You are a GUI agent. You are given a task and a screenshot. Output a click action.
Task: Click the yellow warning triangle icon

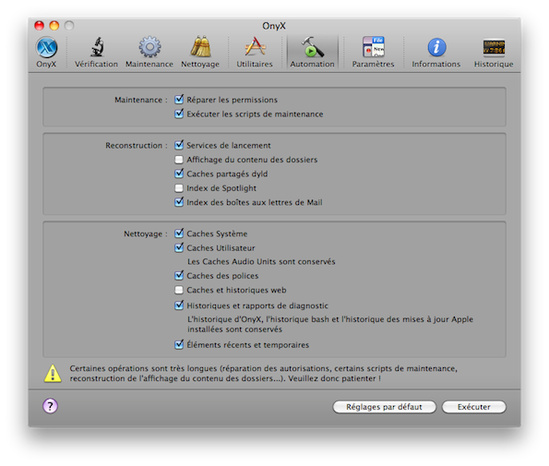(53, 374)
